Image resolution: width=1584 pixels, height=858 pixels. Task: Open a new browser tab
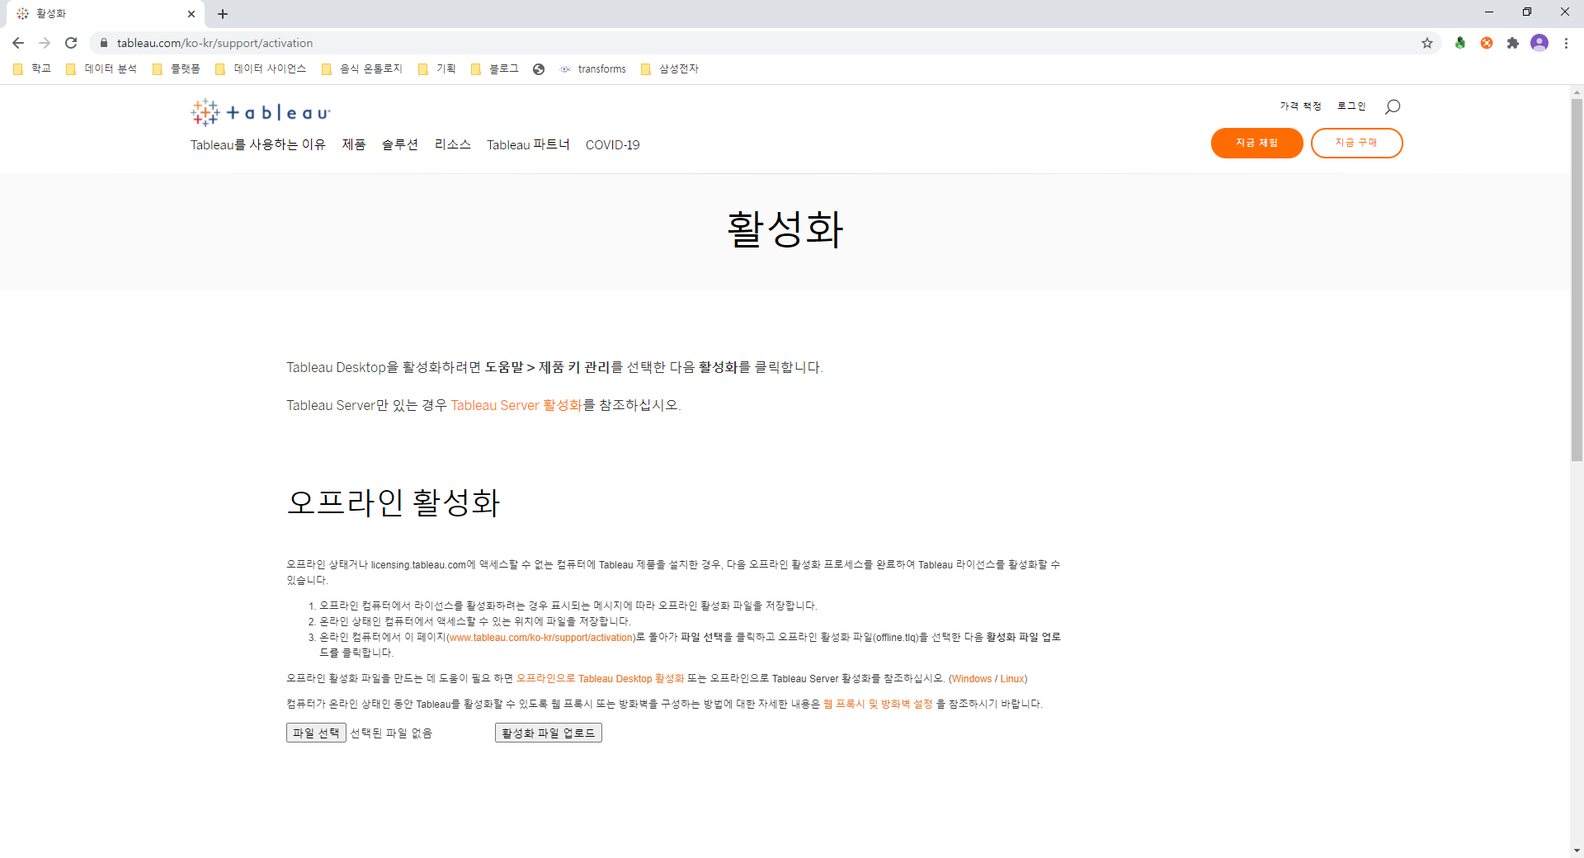pyautogui.click(x=223, y=14)
